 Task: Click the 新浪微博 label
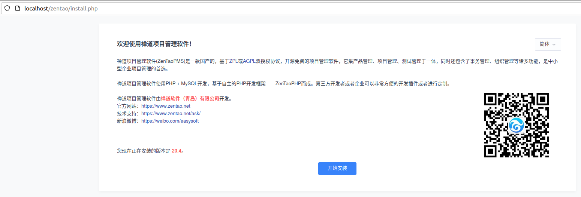pos(127,121)
